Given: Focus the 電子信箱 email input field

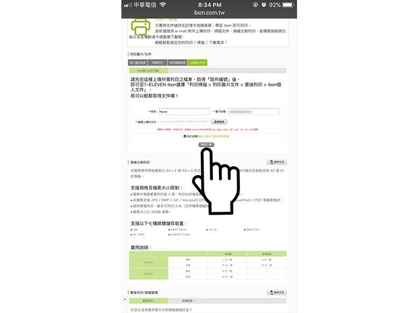Looking at the screenshot, I should click(x=253, y=112).
